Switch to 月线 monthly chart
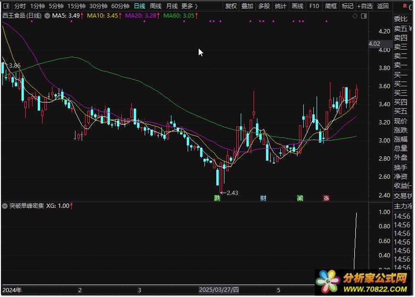Image resolution: width=415 pixels, height=297 pixels. click(172, 6)
